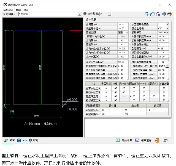The width and height of the screenshot is (176, 166).
Task: Expand the 混凝土等级 C30 dropdown
Action: tap(167, 28)
